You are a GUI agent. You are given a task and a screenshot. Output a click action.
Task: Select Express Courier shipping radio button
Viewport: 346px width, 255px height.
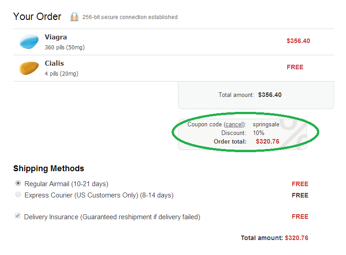point(18,194)
